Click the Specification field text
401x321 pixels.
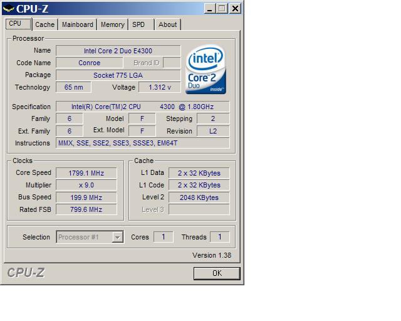pyautogui.click(x=143, y=107)
